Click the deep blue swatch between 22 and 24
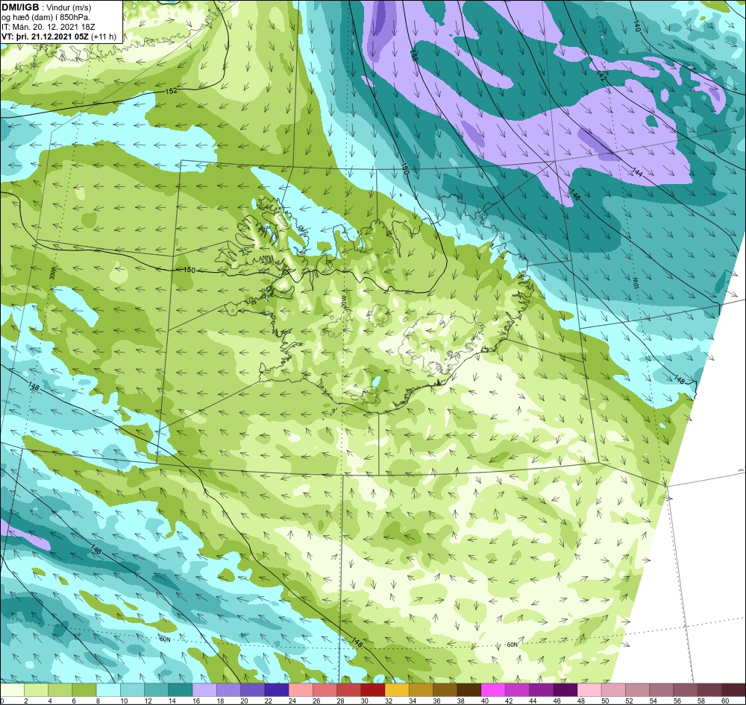 [x=277, y=690]
